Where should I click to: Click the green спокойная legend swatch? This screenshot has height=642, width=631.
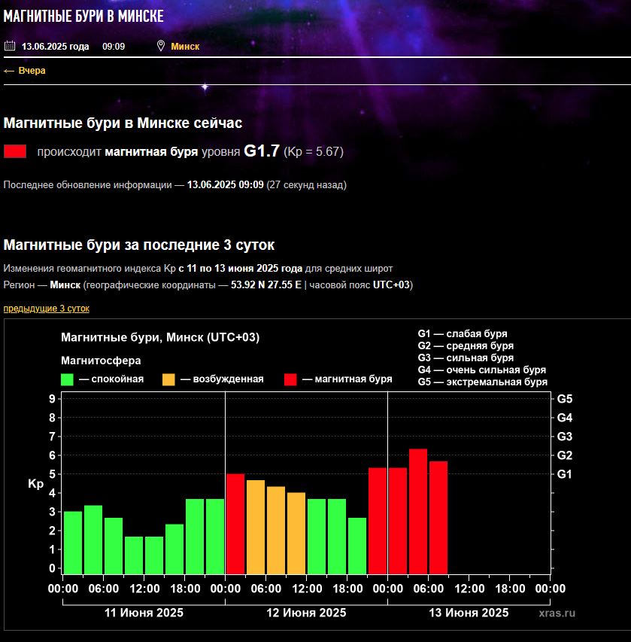pyautogui.click(x=67, y=379)
